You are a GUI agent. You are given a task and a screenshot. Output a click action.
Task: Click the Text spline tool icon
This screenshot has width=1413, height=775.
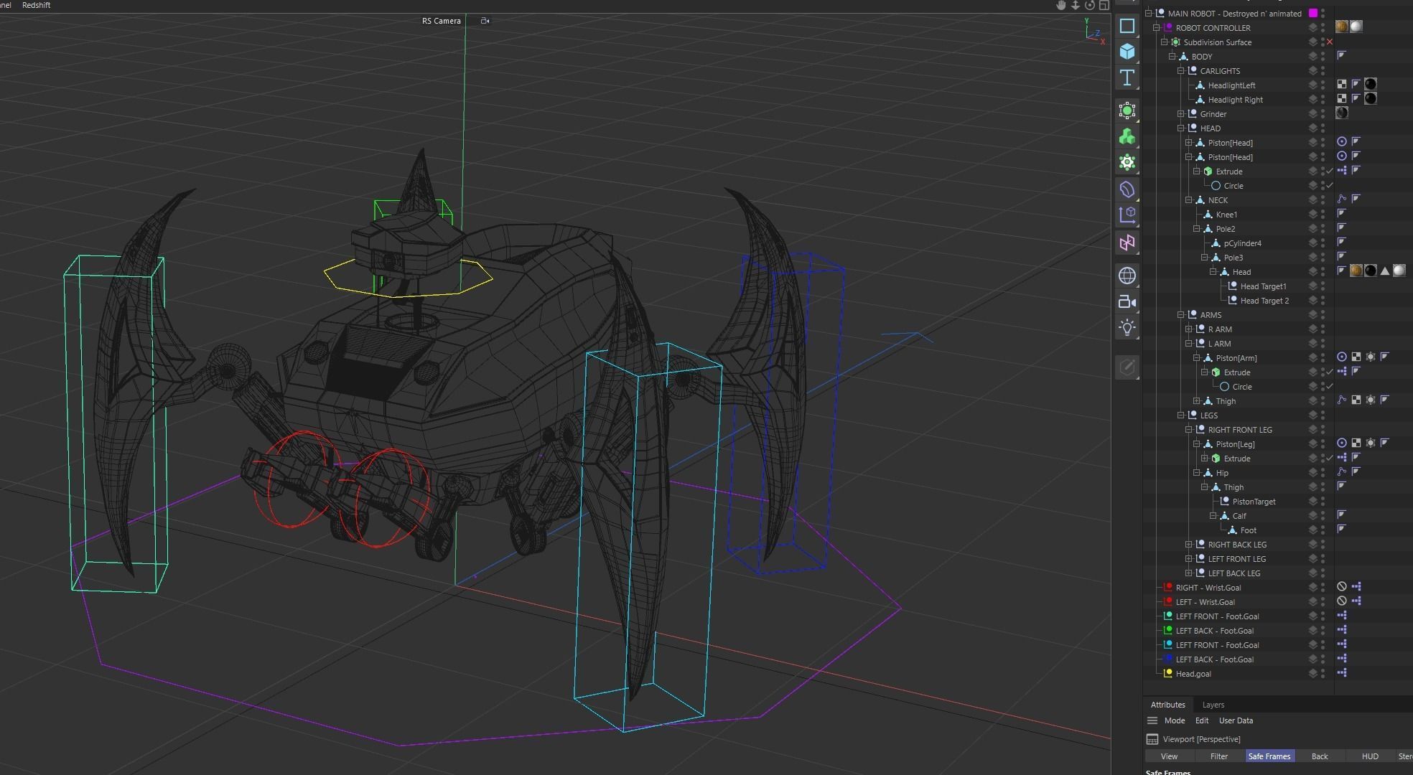(x=1127, y=77)
